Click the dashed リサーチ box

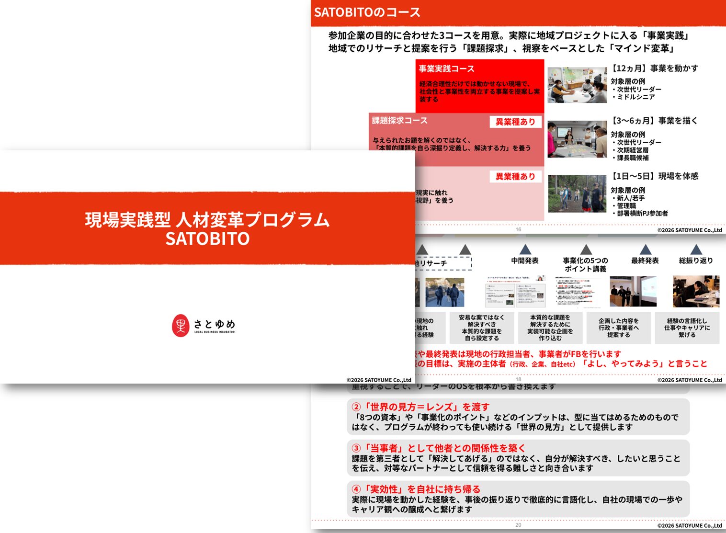click(x=443, y=263)
